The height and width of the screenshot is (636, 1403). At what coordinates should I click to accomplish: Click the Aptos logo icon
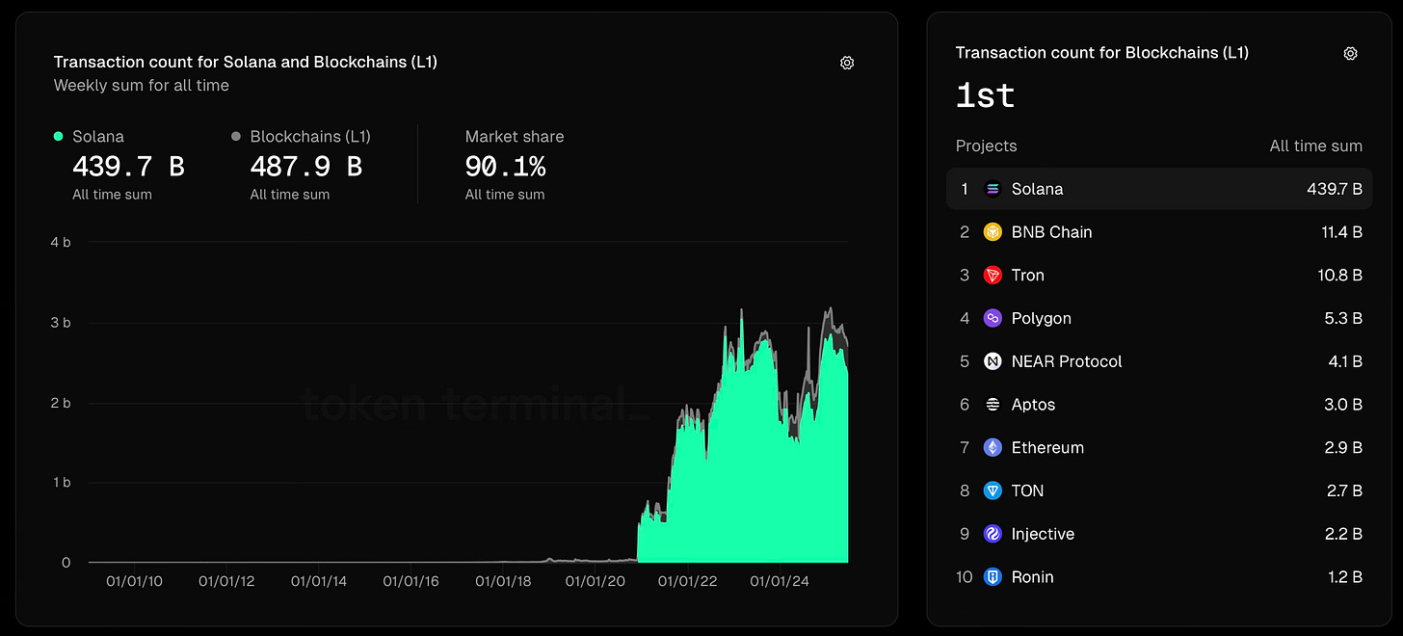point(993,405)
